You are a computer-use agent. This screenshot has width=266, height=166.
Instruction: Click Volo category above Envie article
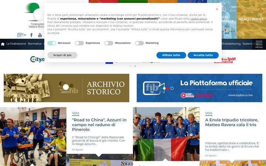(209, 113)
